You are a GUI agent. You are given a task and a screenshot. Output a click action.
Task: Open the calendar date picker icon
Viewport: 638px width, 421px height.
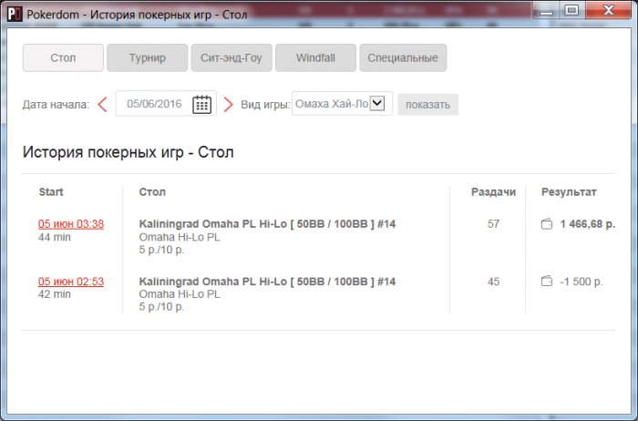tap(201, 105)
